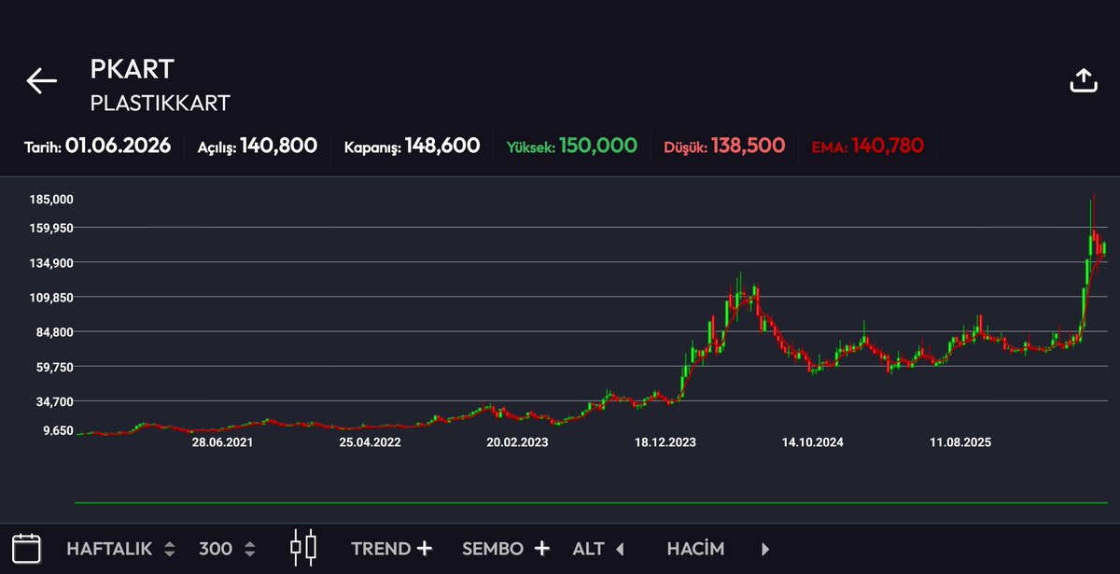Switch chart type via candlestick icon
The image size is (1120, 574).
[303, 548]
